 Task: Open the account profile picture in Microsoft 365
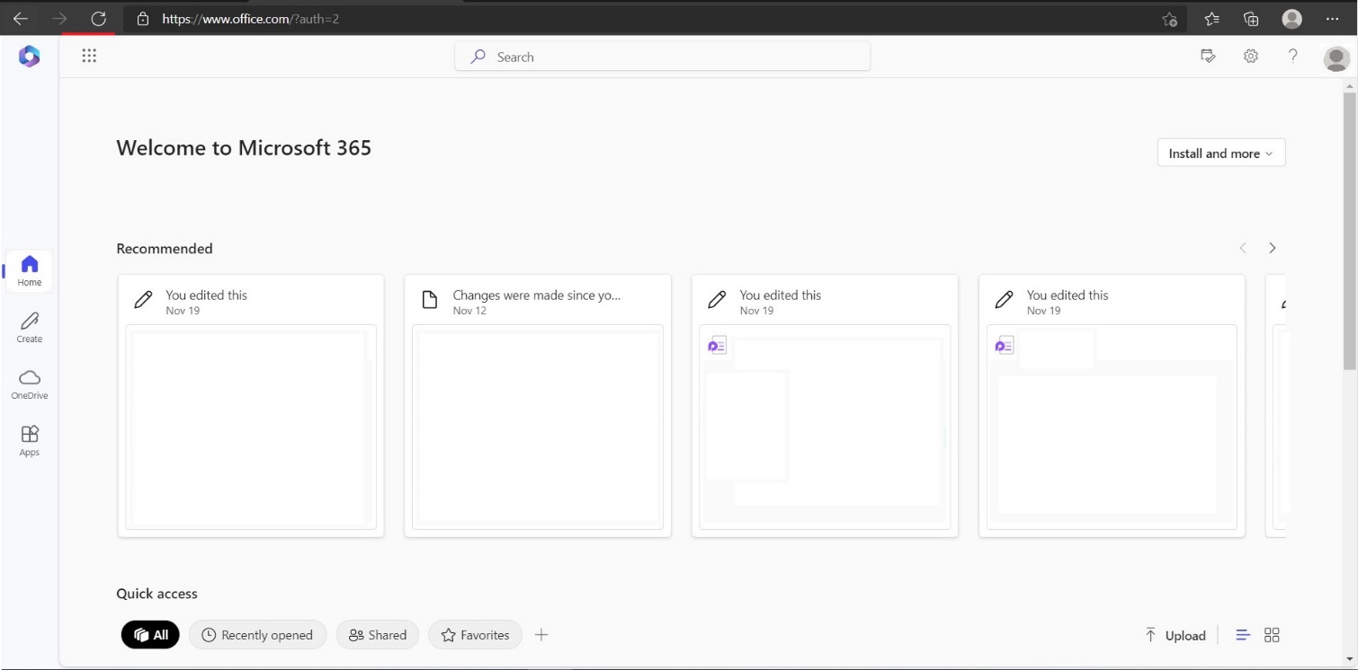click(1336, 58)
